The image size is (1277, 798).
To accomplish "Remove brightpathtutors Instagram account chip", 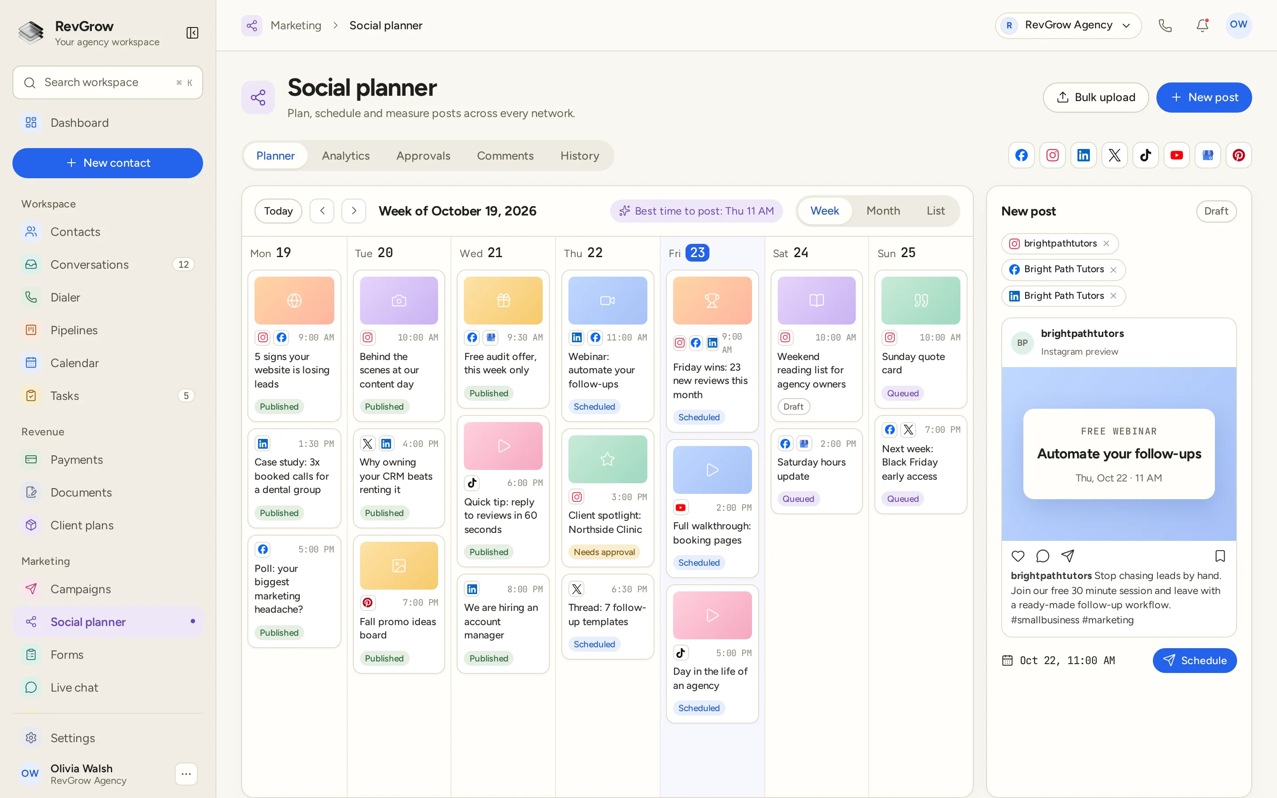I will 1107,243.
